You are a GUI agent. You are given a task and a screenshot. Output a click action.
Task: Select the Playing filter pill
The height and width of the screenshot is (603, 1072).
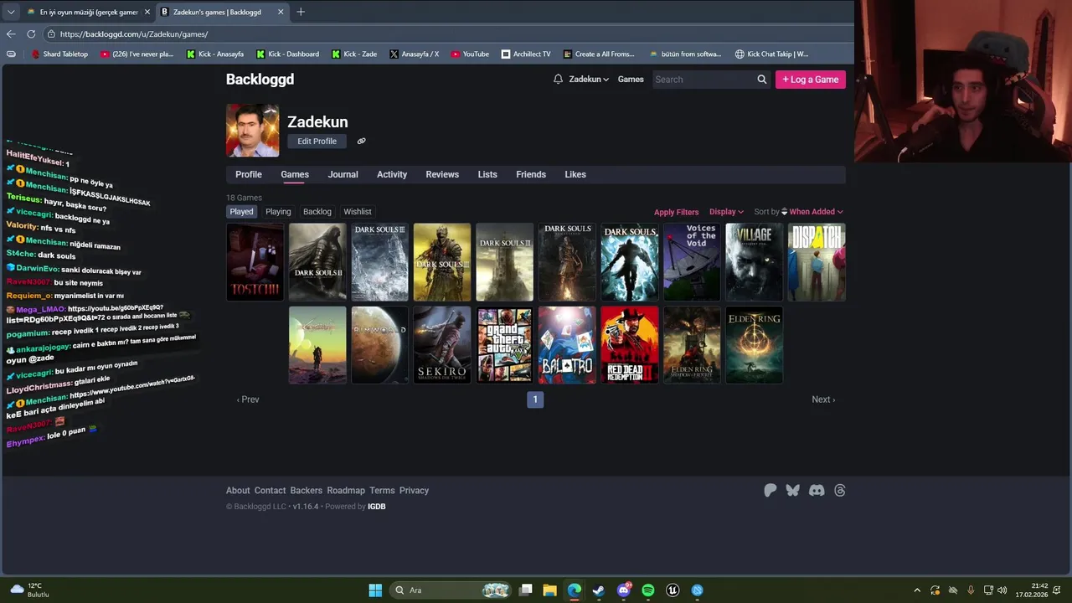tap(278, 212)
